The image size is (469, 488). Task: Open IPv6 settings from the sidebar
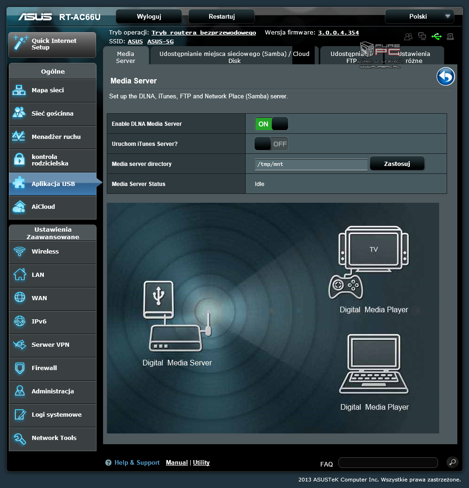pyautogui.click(x=53, y=322)
